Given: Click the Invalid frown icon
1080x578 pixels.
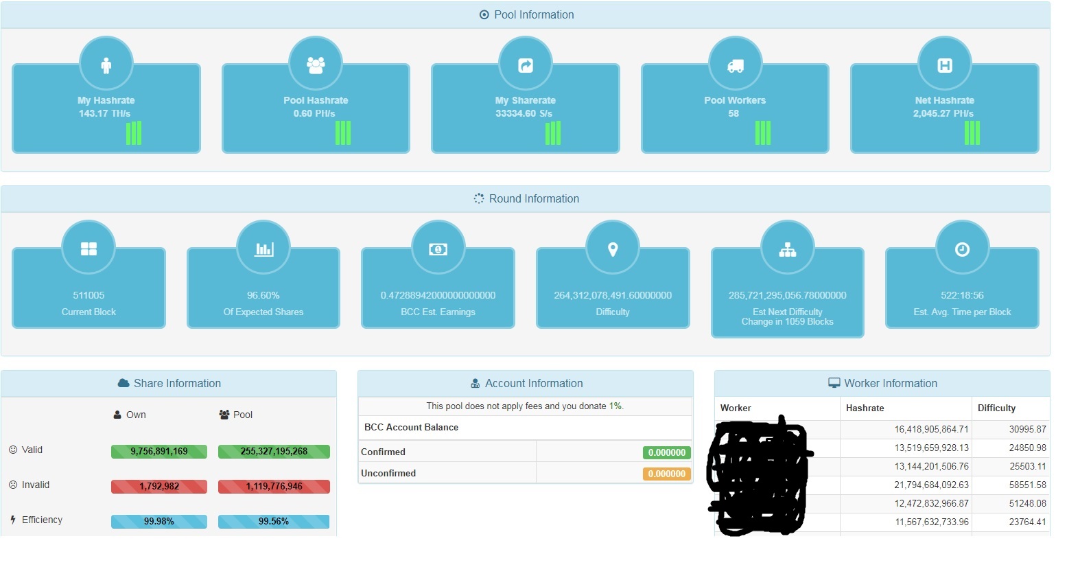Looking at the screenshot, I should (13, 485).
